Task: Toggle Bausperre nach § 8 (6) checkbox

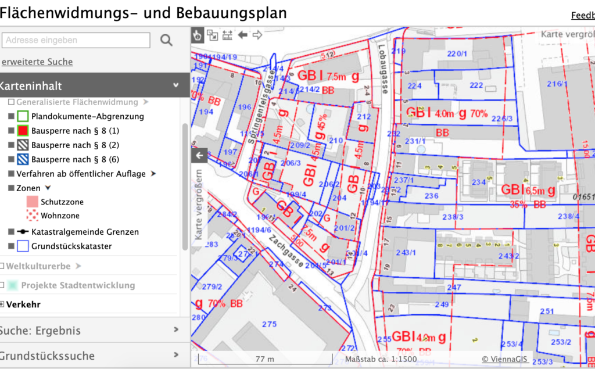Action: tap(11, 159)
